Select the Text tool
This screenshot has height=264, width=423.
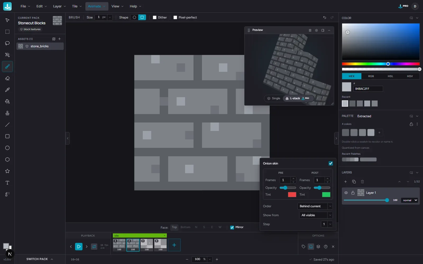pos(7,183)
